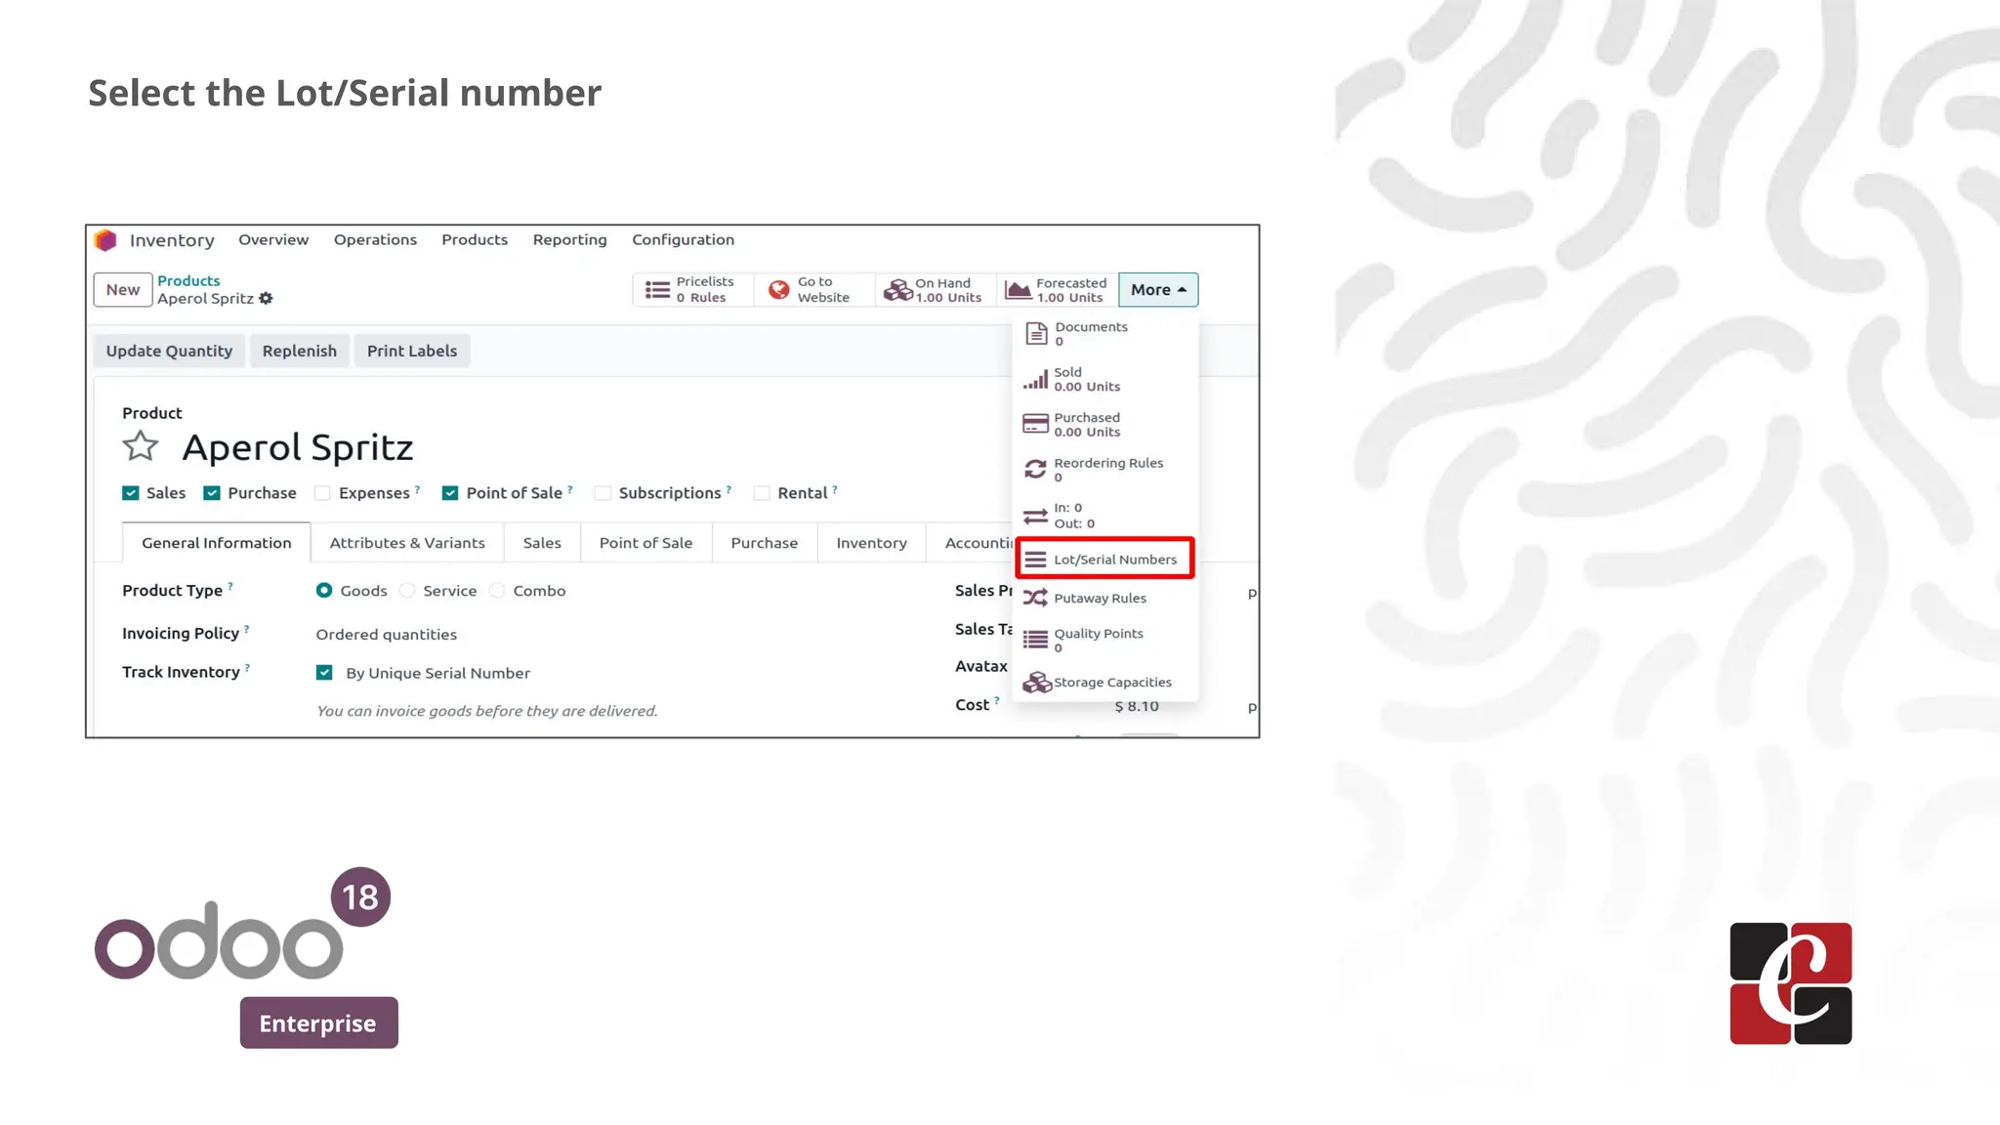Toggle the Track Inventory checkbox
The image size is (2000, 1125).
(x=324, y=673)
